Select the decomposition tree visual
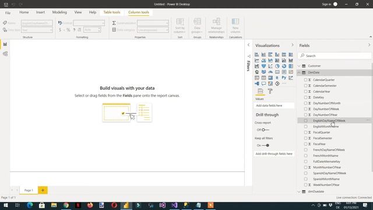373x210 pixels. 256,83
